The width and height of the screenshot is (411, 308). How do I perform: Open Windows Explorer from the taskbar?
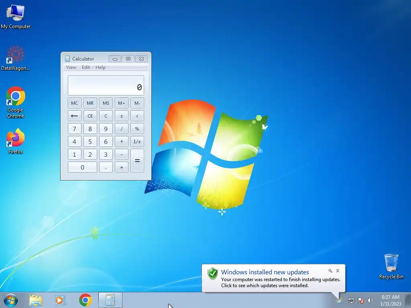click(x=36, y=300)
